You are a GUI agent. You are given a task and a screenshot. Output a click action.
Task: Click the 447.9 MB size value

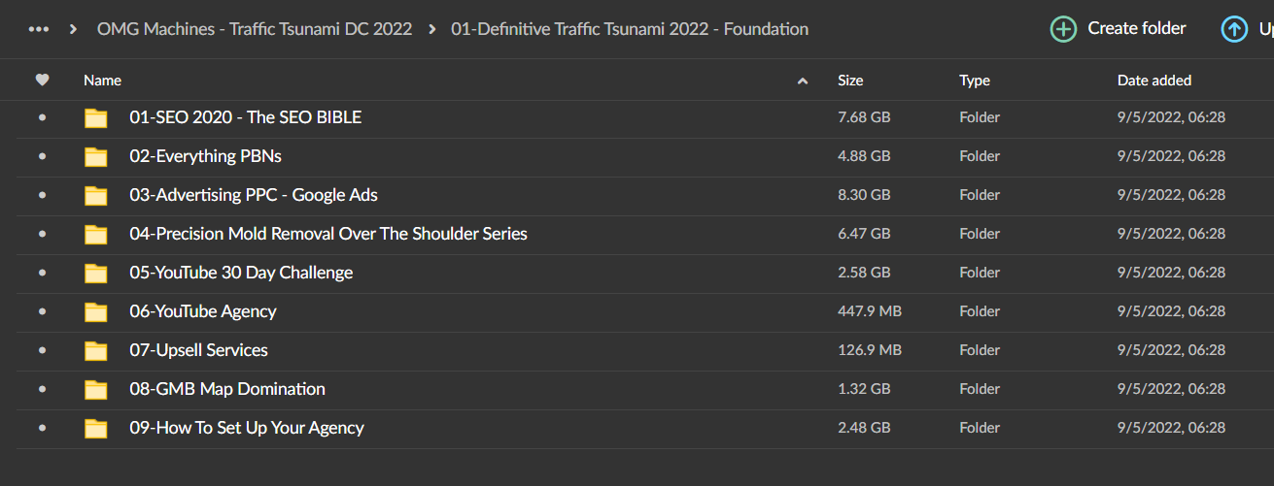(870, 311)
